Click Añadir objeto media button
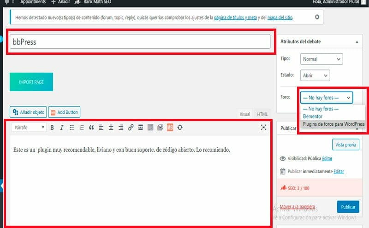 coord(28,112)
